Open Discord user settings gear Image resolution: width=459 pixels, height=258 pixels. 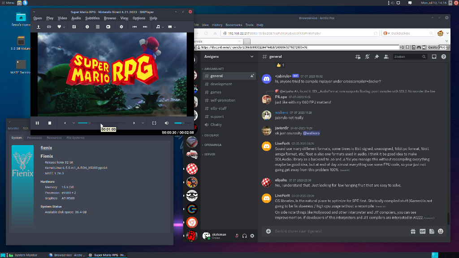coord(252,236)
